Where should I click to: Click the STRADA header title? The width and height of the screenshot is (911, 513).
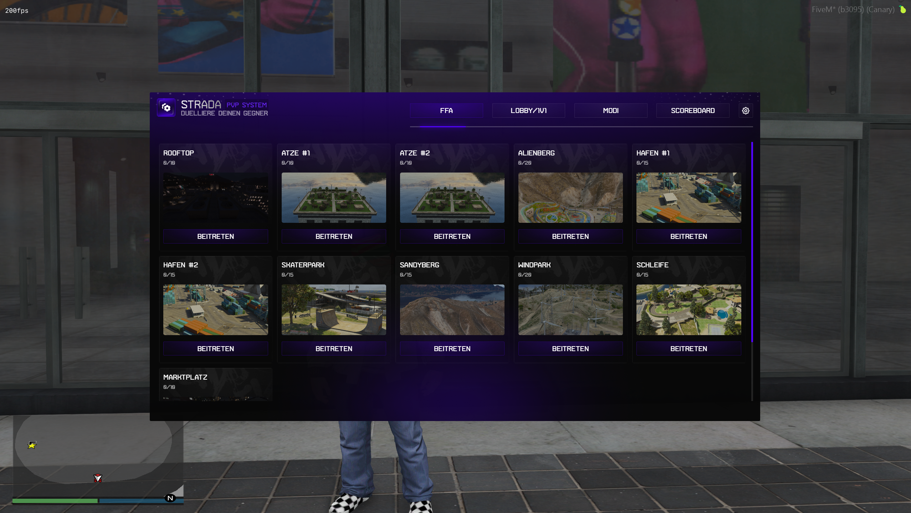tap(201, 104)
